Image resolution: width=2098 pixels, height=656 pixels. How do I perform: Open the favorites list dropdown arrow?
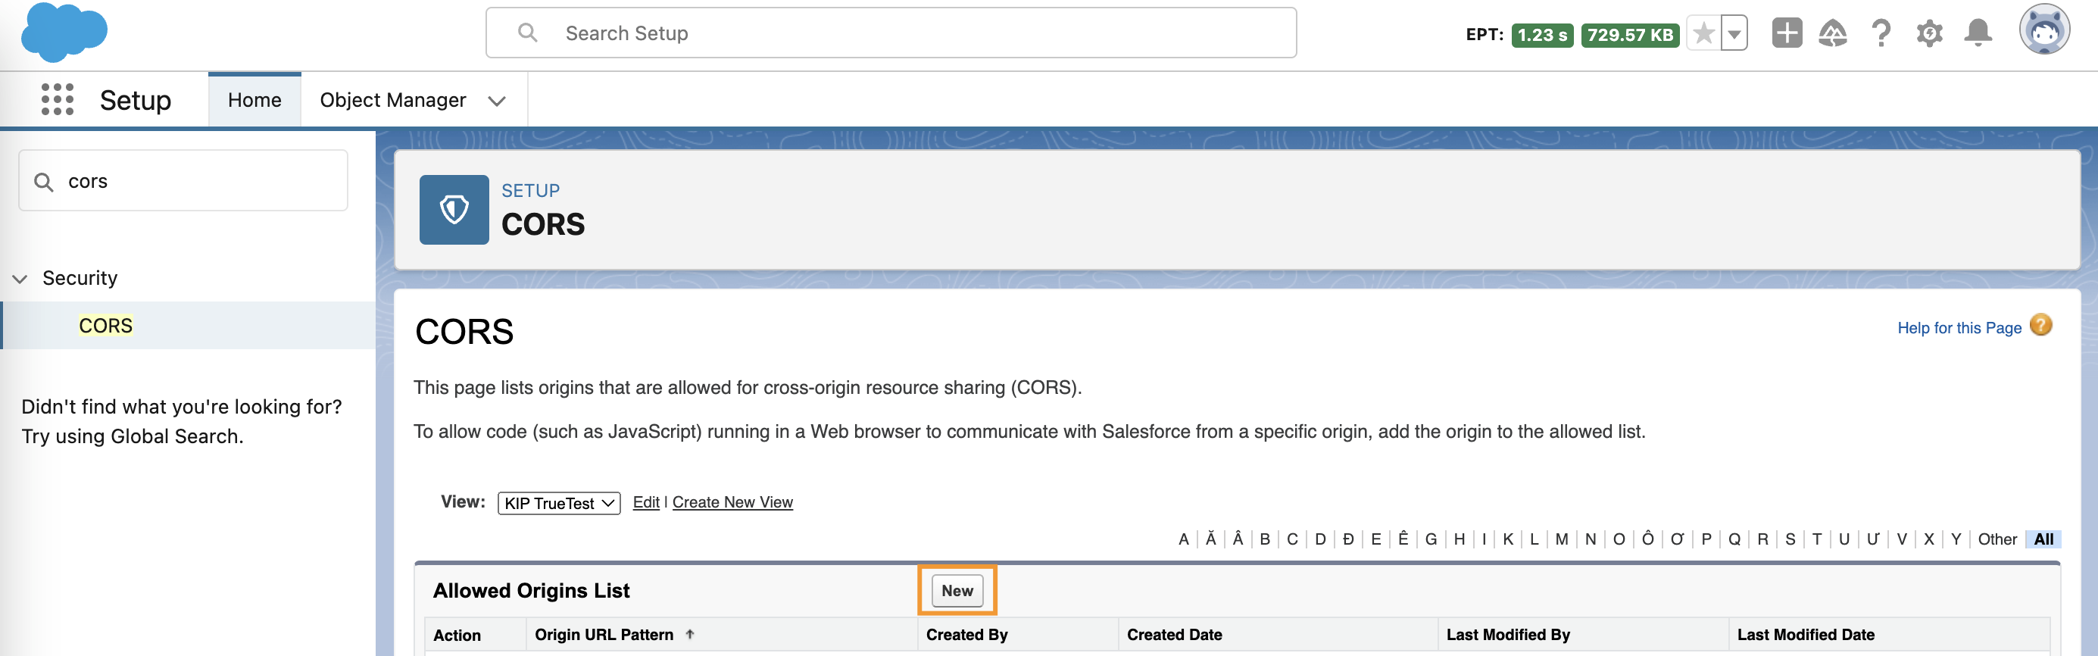(1734, 33)
